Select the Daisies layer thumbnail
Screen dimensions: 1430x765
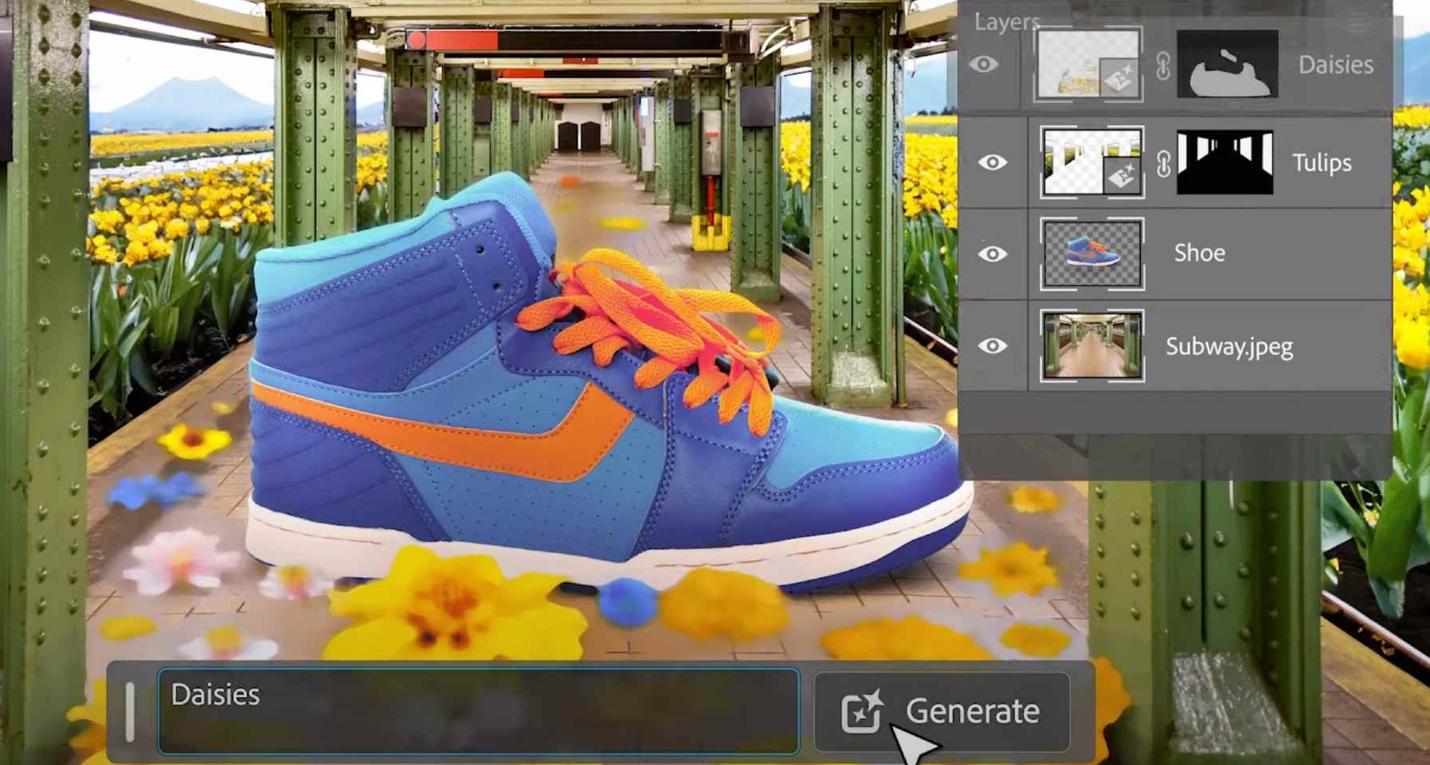click(1088, 64)
